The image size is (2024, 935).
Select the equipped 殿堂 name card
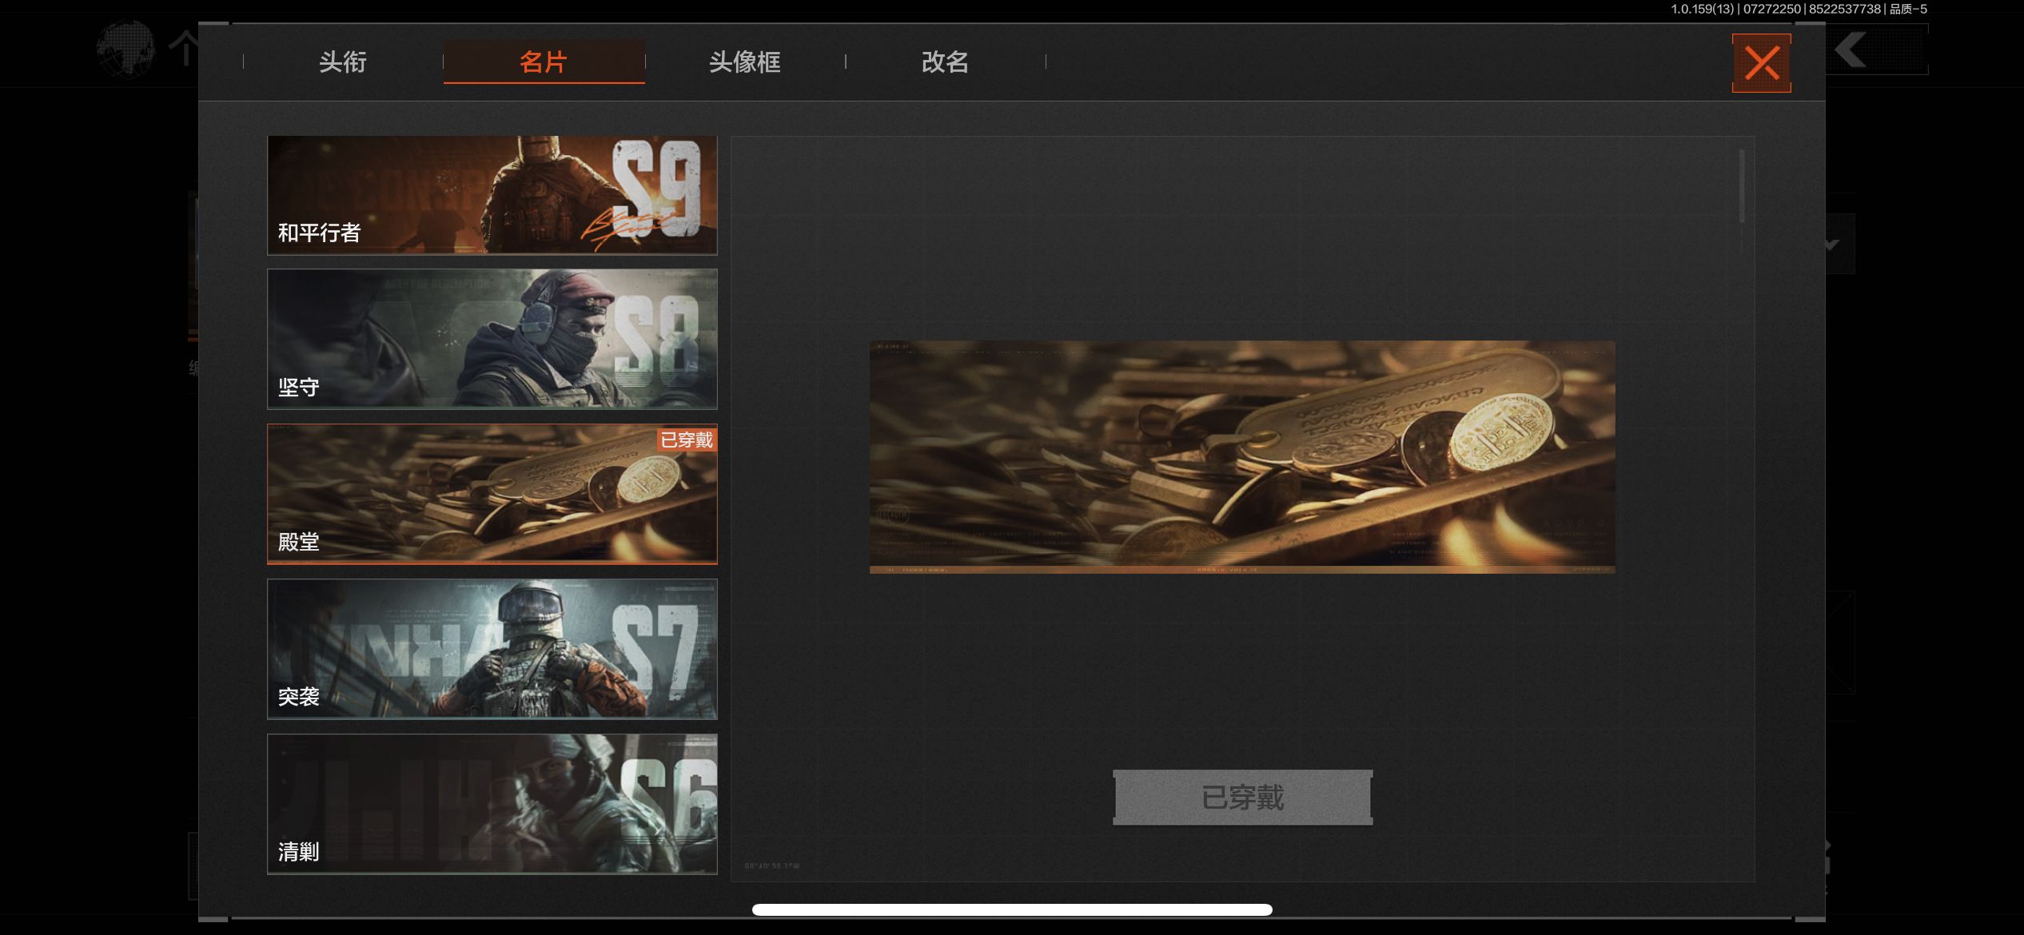tap(492, 494)
